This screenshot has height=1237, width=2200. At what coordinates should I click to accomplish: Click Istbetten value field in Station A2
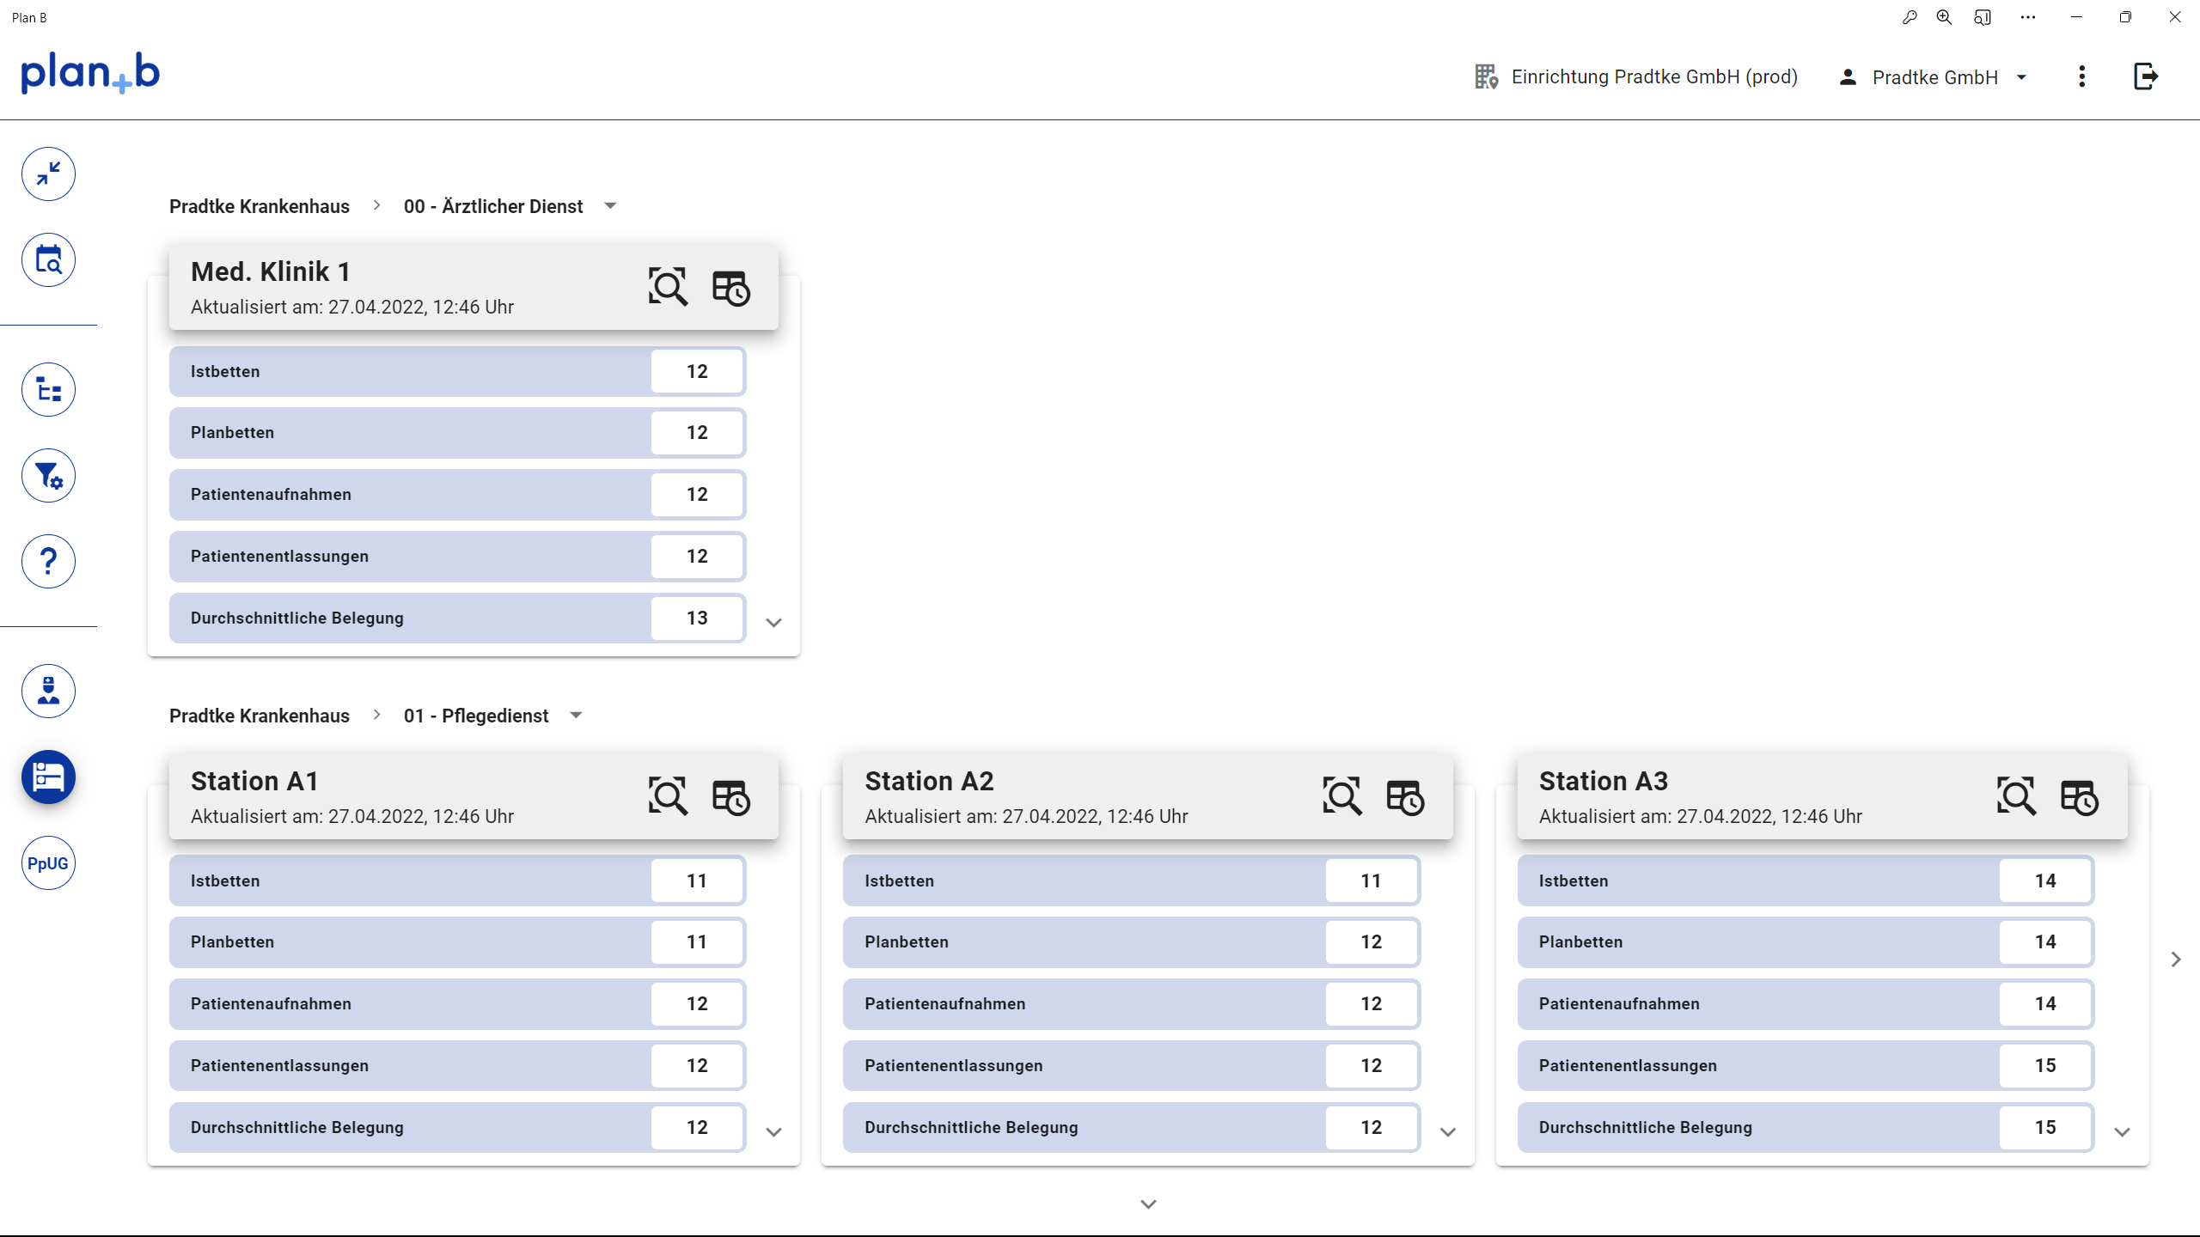pyautogui.click(x=1371, y=881)
